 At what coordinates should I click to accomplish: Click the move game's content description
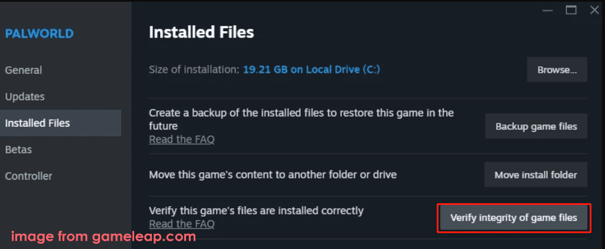(272, 174)
